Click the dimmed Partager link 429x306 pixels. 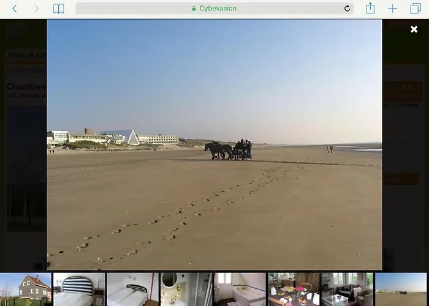coord(408,105)
